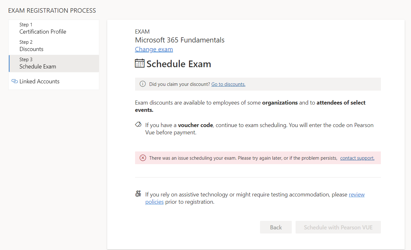
Task: Click the voucher tag icon
Action: [138, 125]
